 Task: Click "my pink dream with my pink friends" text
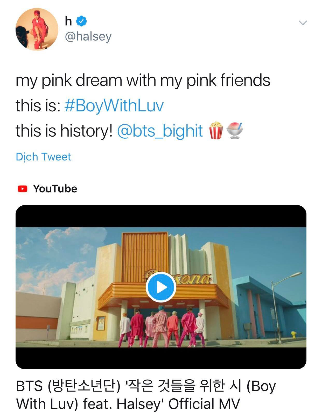coord(143,80)
